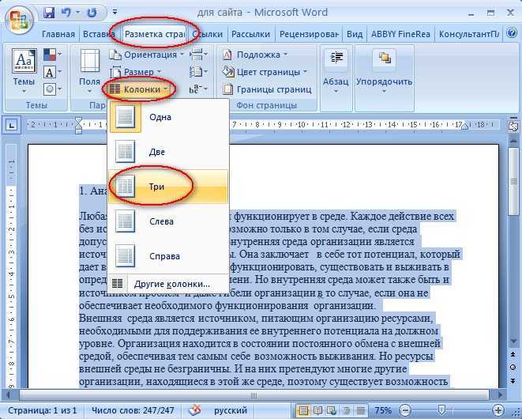Save the document from Quick Access toolbar
The width and height of the screenshot is (522, 419).
point(49,13)
